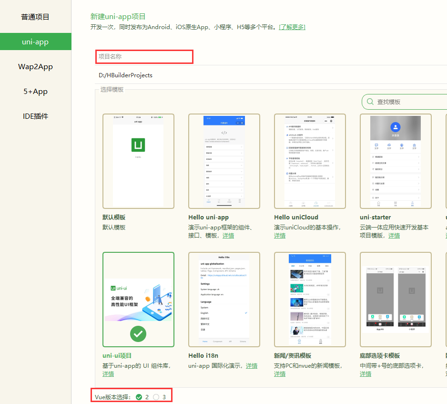The width and height of the screenshot is (447, 404).
Task: Click the Hello uniCloud title text
Action: click(x=296, y=218)
